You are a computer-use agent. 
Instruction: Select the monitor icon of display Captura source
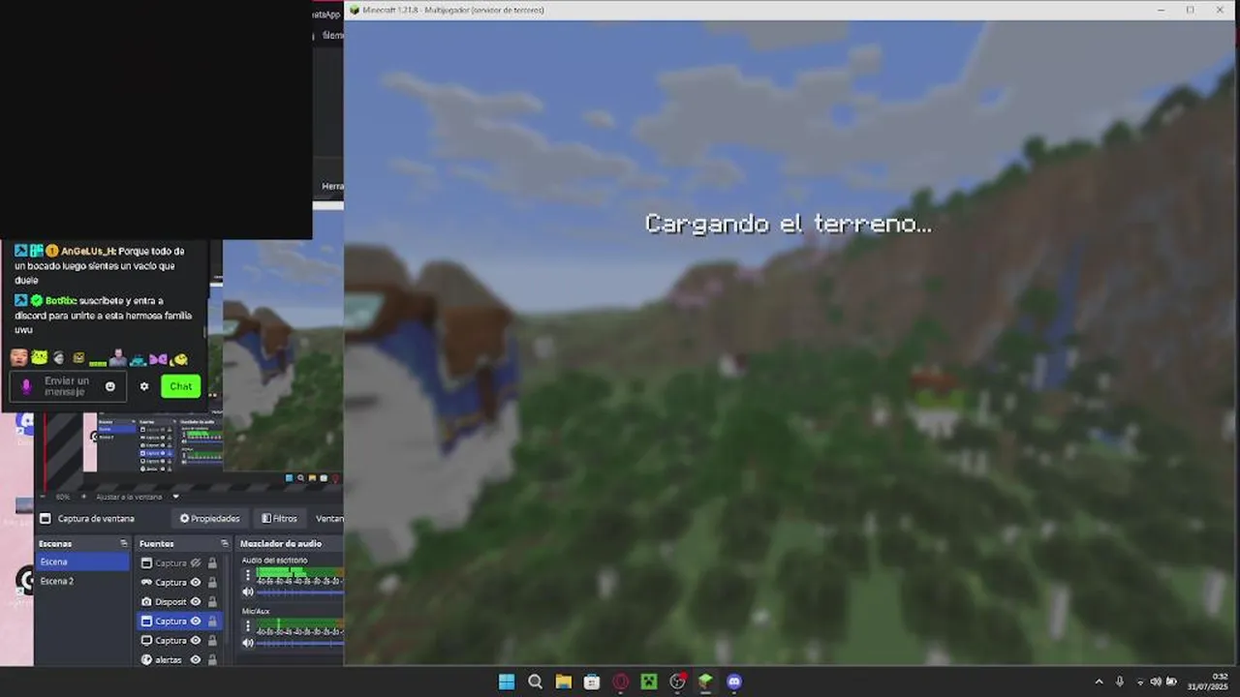pos(146,641)
